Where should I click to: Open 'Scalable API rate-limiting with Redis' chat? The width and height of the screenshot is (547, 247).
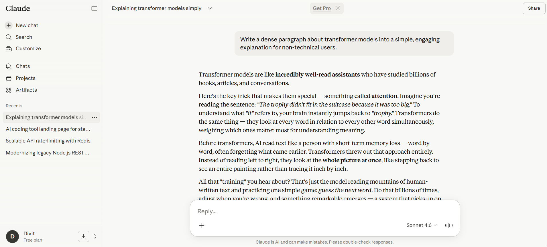tap(48, 141)
